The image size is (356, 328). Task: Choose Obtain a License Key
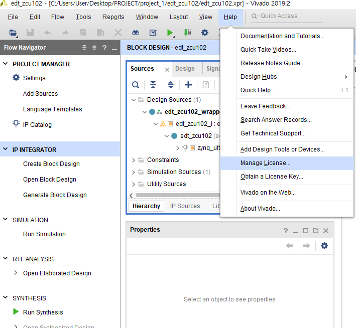[287, 177]
